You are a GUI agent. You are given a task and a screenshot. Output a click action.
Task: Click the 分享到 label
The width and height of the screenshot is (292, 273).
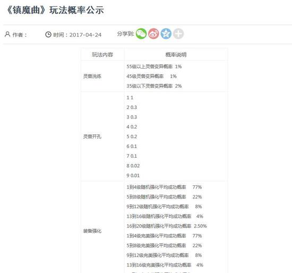point(126,34)
